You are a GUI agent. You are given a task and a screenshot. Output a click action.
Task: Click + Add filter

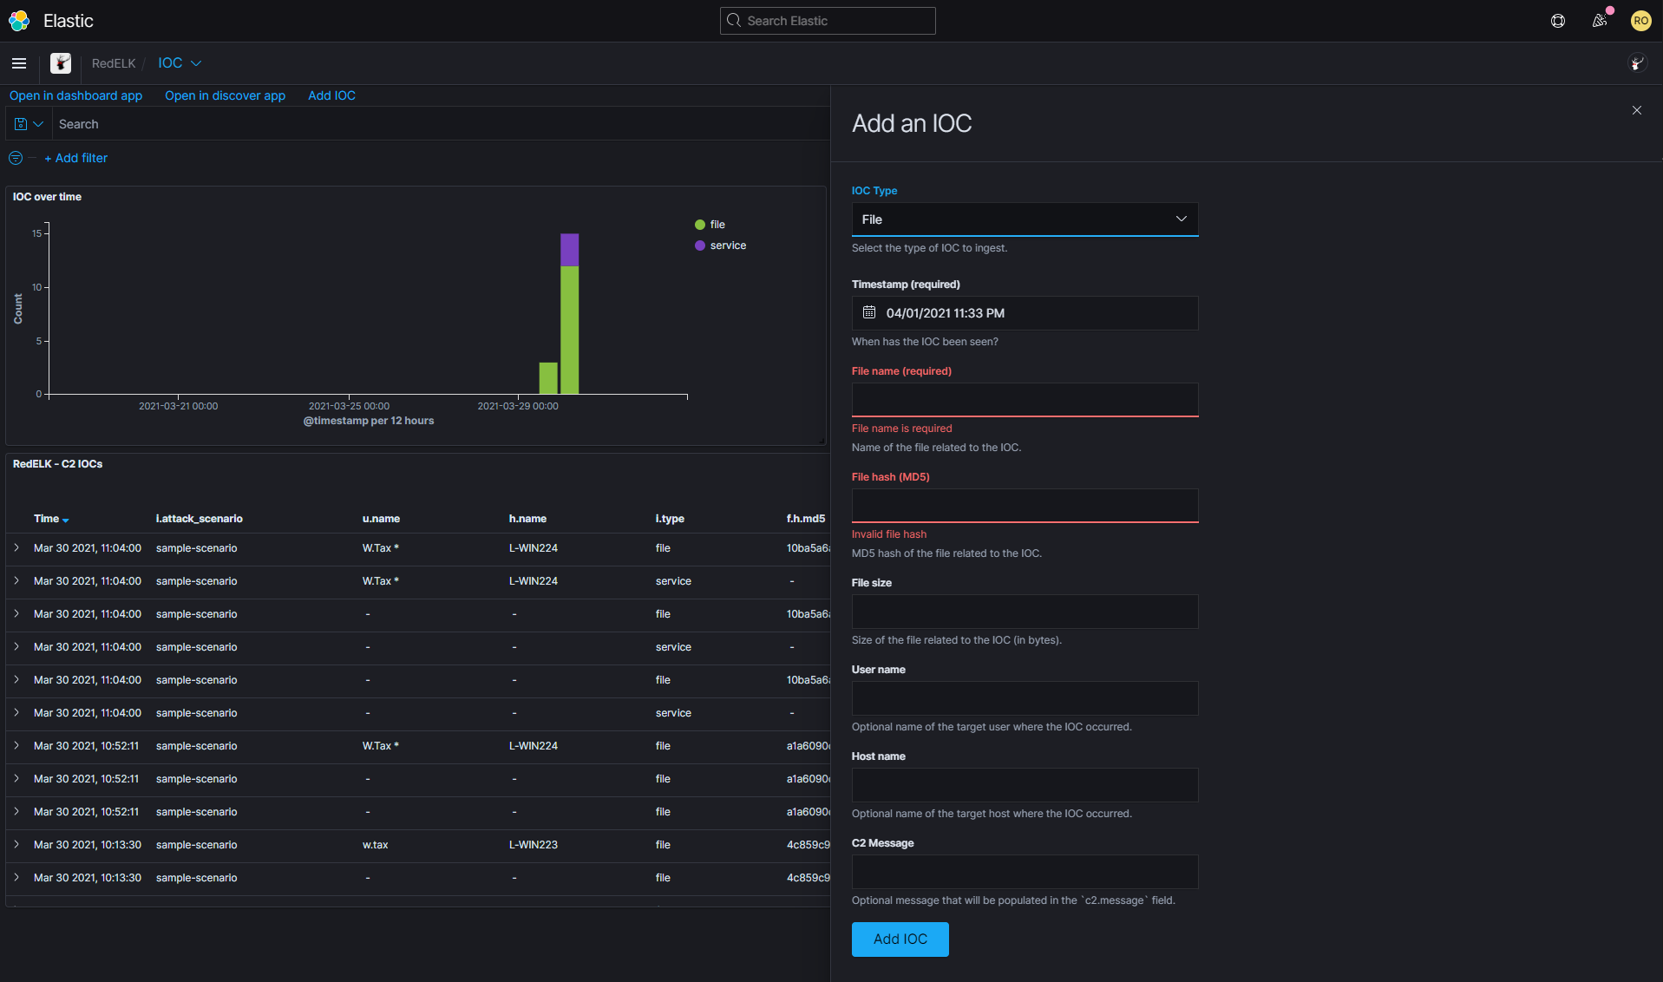tap(76, 158)
